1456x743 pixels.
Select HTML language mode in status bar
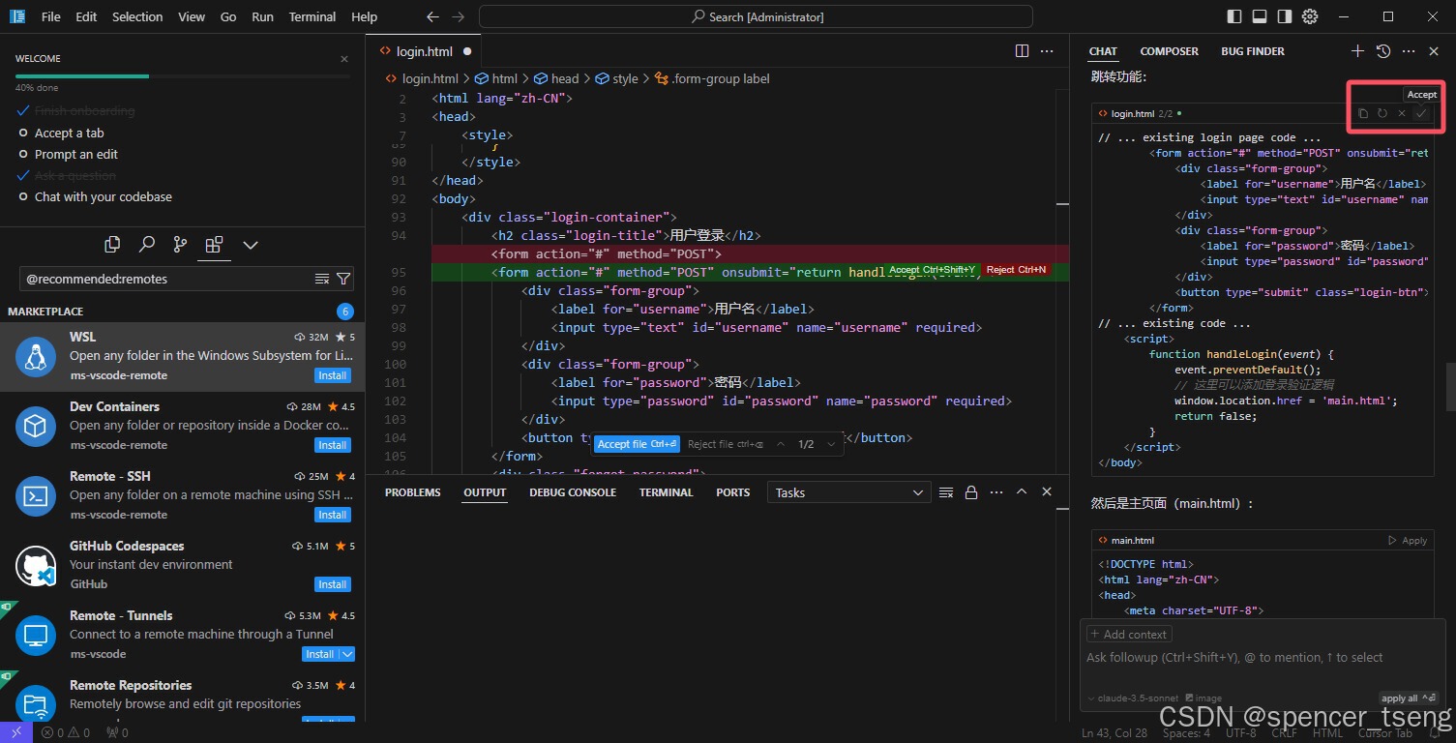pyautogui.click(x=1327, y=733)
